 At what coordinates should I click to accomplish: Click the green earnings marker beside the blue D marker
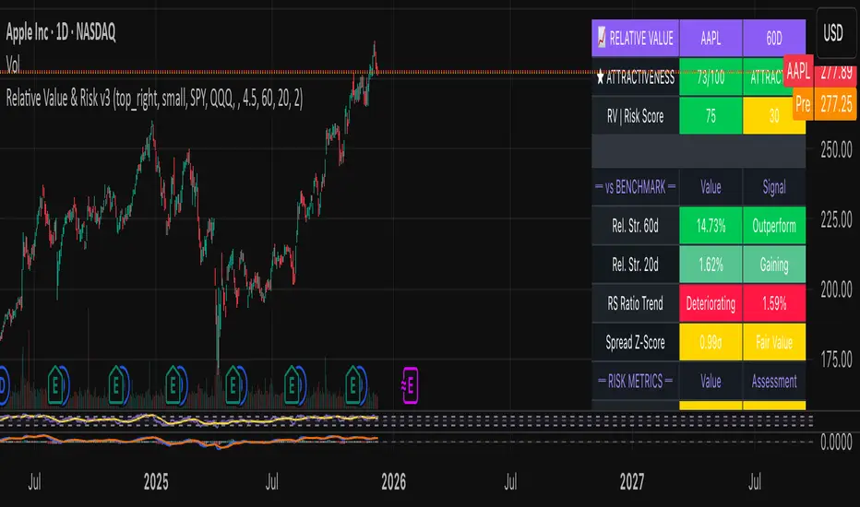pyautogui.click(x=56, y=386)
